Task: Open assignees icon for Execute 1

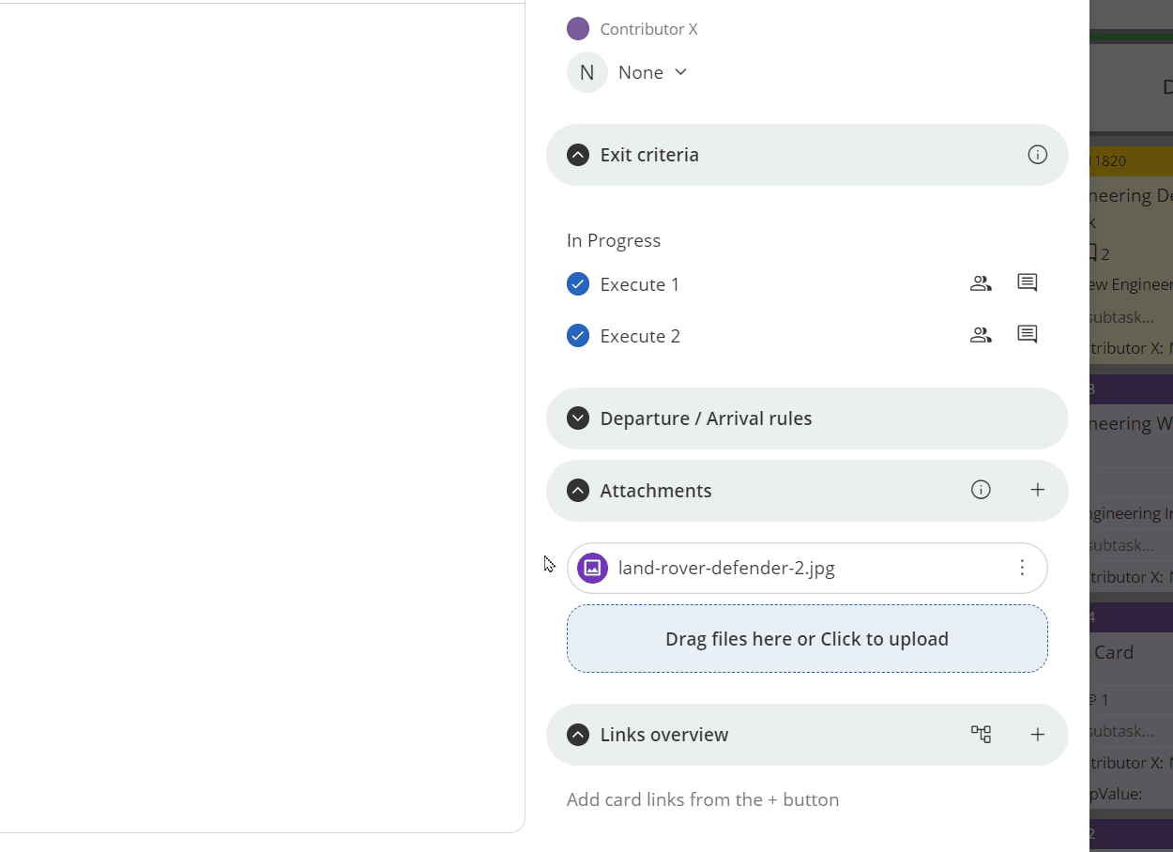Action: [981, 283]
